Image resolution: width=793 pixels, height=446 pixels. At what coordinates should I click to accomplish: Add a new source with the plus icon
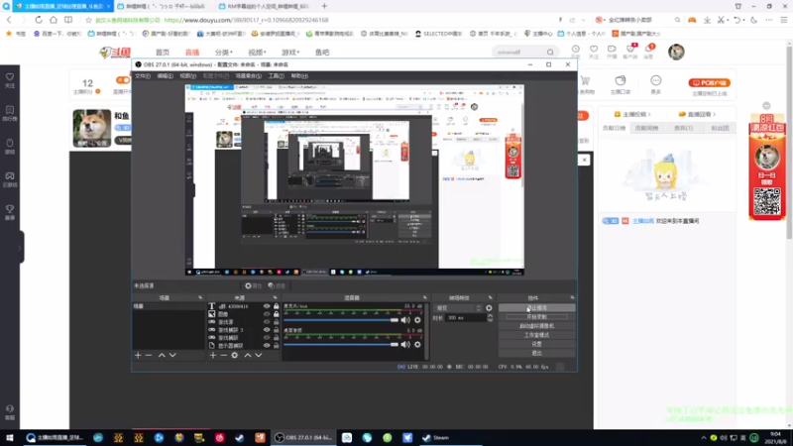[x=213, y=356]
